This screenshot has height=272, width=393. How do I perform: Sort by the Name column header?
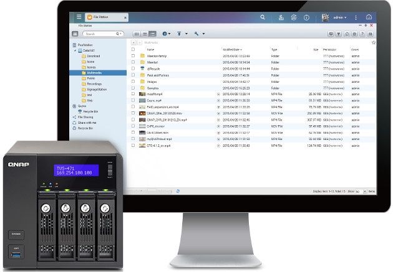point(150,50)
